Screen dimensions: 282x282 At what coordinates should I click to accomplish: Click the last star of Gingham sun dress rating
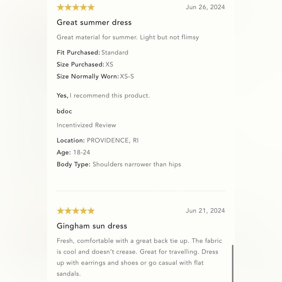91,211
